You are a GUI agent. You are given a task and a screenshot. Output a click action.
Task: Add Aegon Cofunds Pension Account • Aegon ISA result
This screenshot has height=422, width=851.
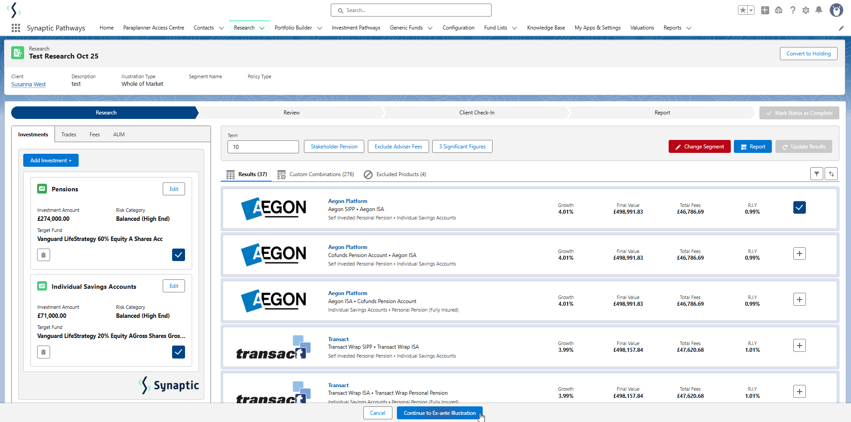(x=800, y=253)
